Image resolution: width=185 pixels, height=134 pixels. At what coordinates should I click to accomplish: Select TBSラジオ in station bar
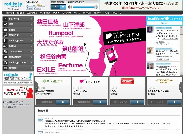coord(10,13)
